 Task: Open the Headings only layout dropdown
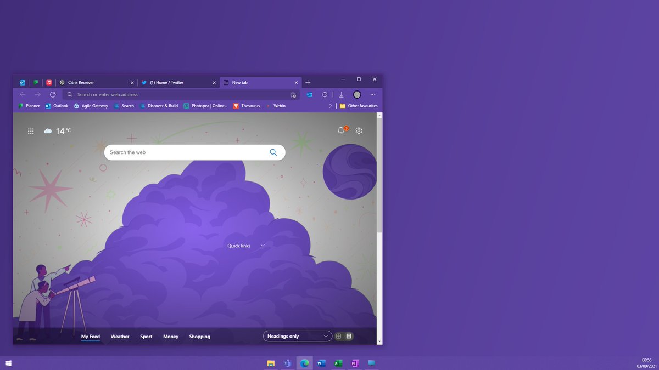click(x=298, y=336)
